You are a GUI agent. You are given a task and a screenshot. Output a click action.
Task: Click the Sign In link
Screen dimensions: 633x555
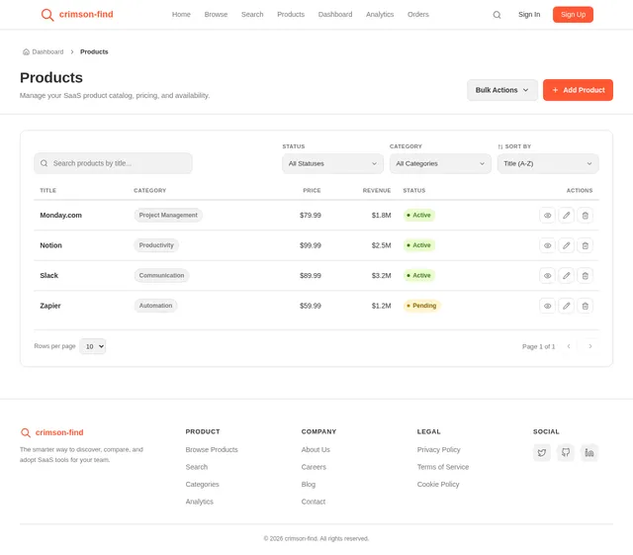[x=529, y=15]
